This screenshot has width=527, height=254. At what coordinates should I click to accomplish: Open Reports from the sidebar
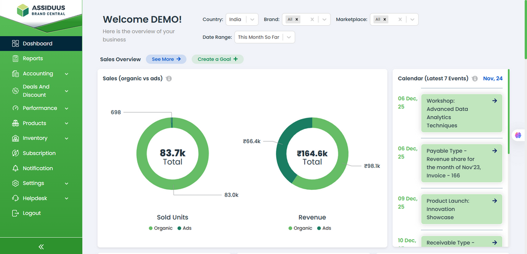[x=32, y=59]
